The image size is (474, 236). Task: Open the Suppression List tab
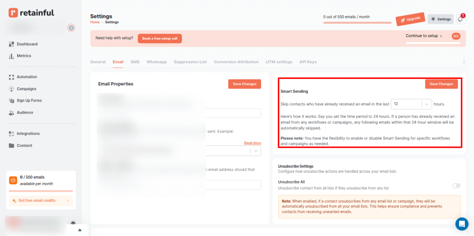click(x=190, y=62)
